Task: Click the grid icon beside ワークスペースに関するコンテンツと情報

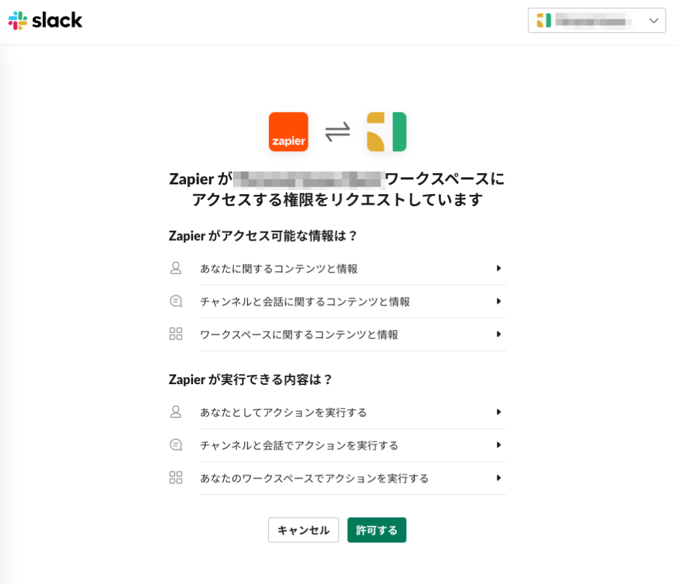Action: tap(176, 334)
